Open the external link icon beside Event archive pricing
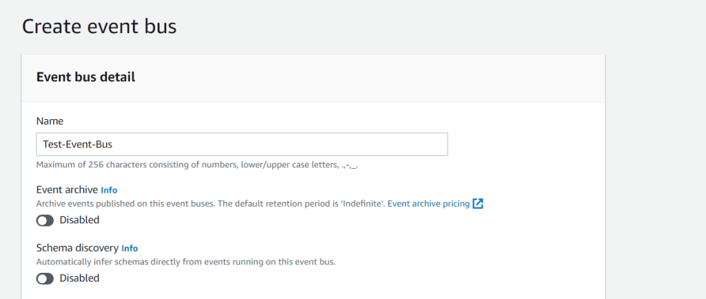The width and height of the screenshot is (706, 299). click(478, 204)
